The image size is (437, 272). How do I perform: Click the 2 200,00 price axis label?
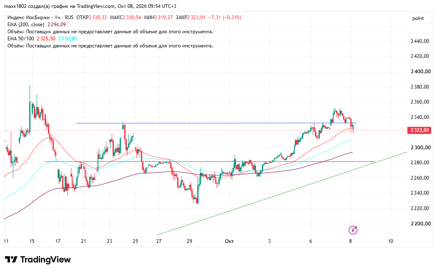pyautogui.click(x=420, y=224)
